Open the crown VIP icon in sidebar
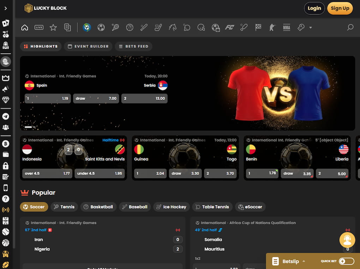Viewport: 360px width, 269px height. 6,78
